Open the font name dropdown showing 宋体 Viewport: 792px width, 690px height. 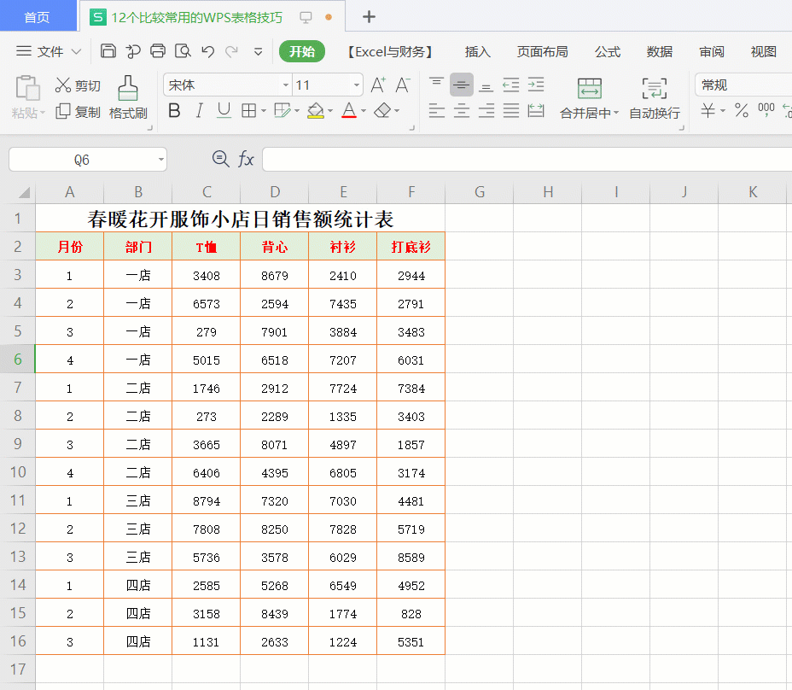pyautogui.click(x=286, y=85)
